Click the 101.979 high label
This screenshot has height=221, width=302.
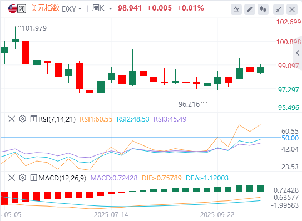coord(34,28)
